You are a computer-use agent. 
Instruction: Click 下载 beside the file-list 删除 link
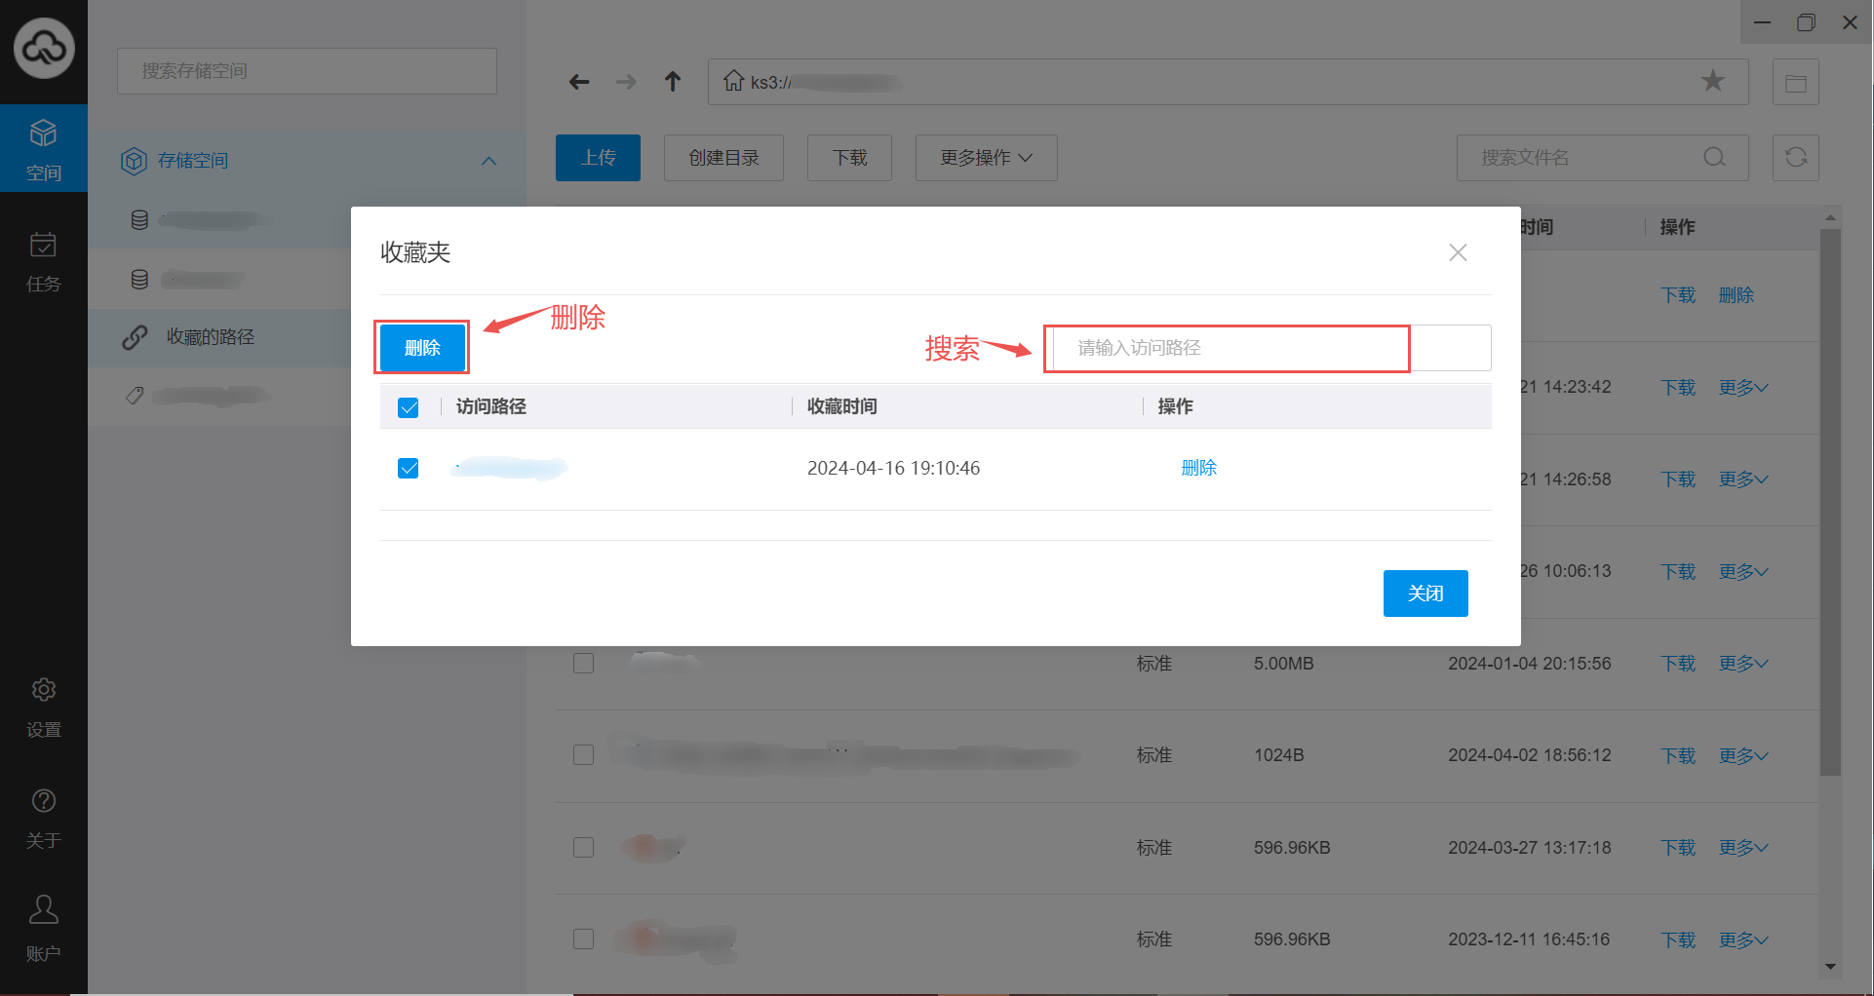(1679, 295)
